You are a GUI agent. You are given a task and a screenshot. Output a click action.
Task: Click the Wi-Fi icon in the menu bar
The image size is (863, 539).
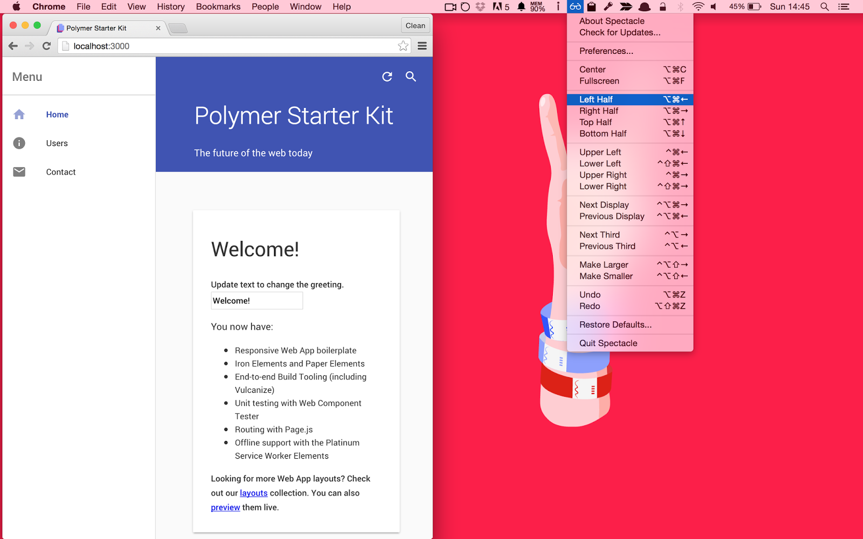point(698,6)
